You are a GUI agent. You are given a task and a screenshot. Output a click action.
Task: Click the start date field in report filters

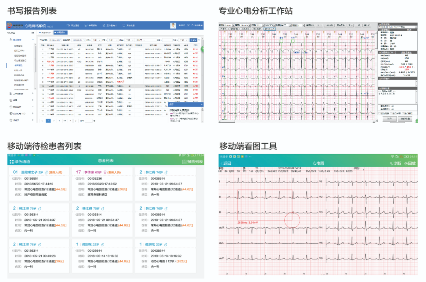click(x=56, y=40)
